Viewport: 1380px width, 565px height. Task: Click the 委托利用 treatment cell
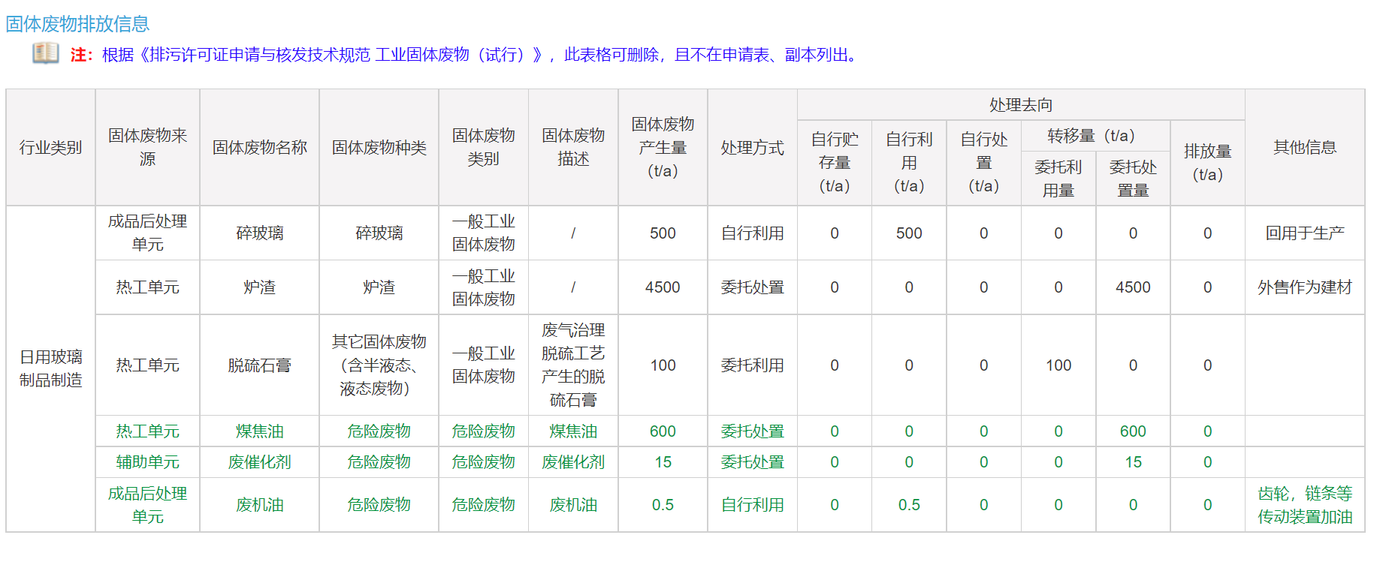coord(752,365)
